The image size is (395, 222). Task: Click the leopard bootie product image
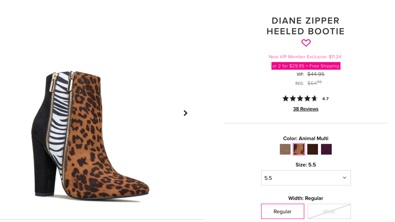(90, 135)
